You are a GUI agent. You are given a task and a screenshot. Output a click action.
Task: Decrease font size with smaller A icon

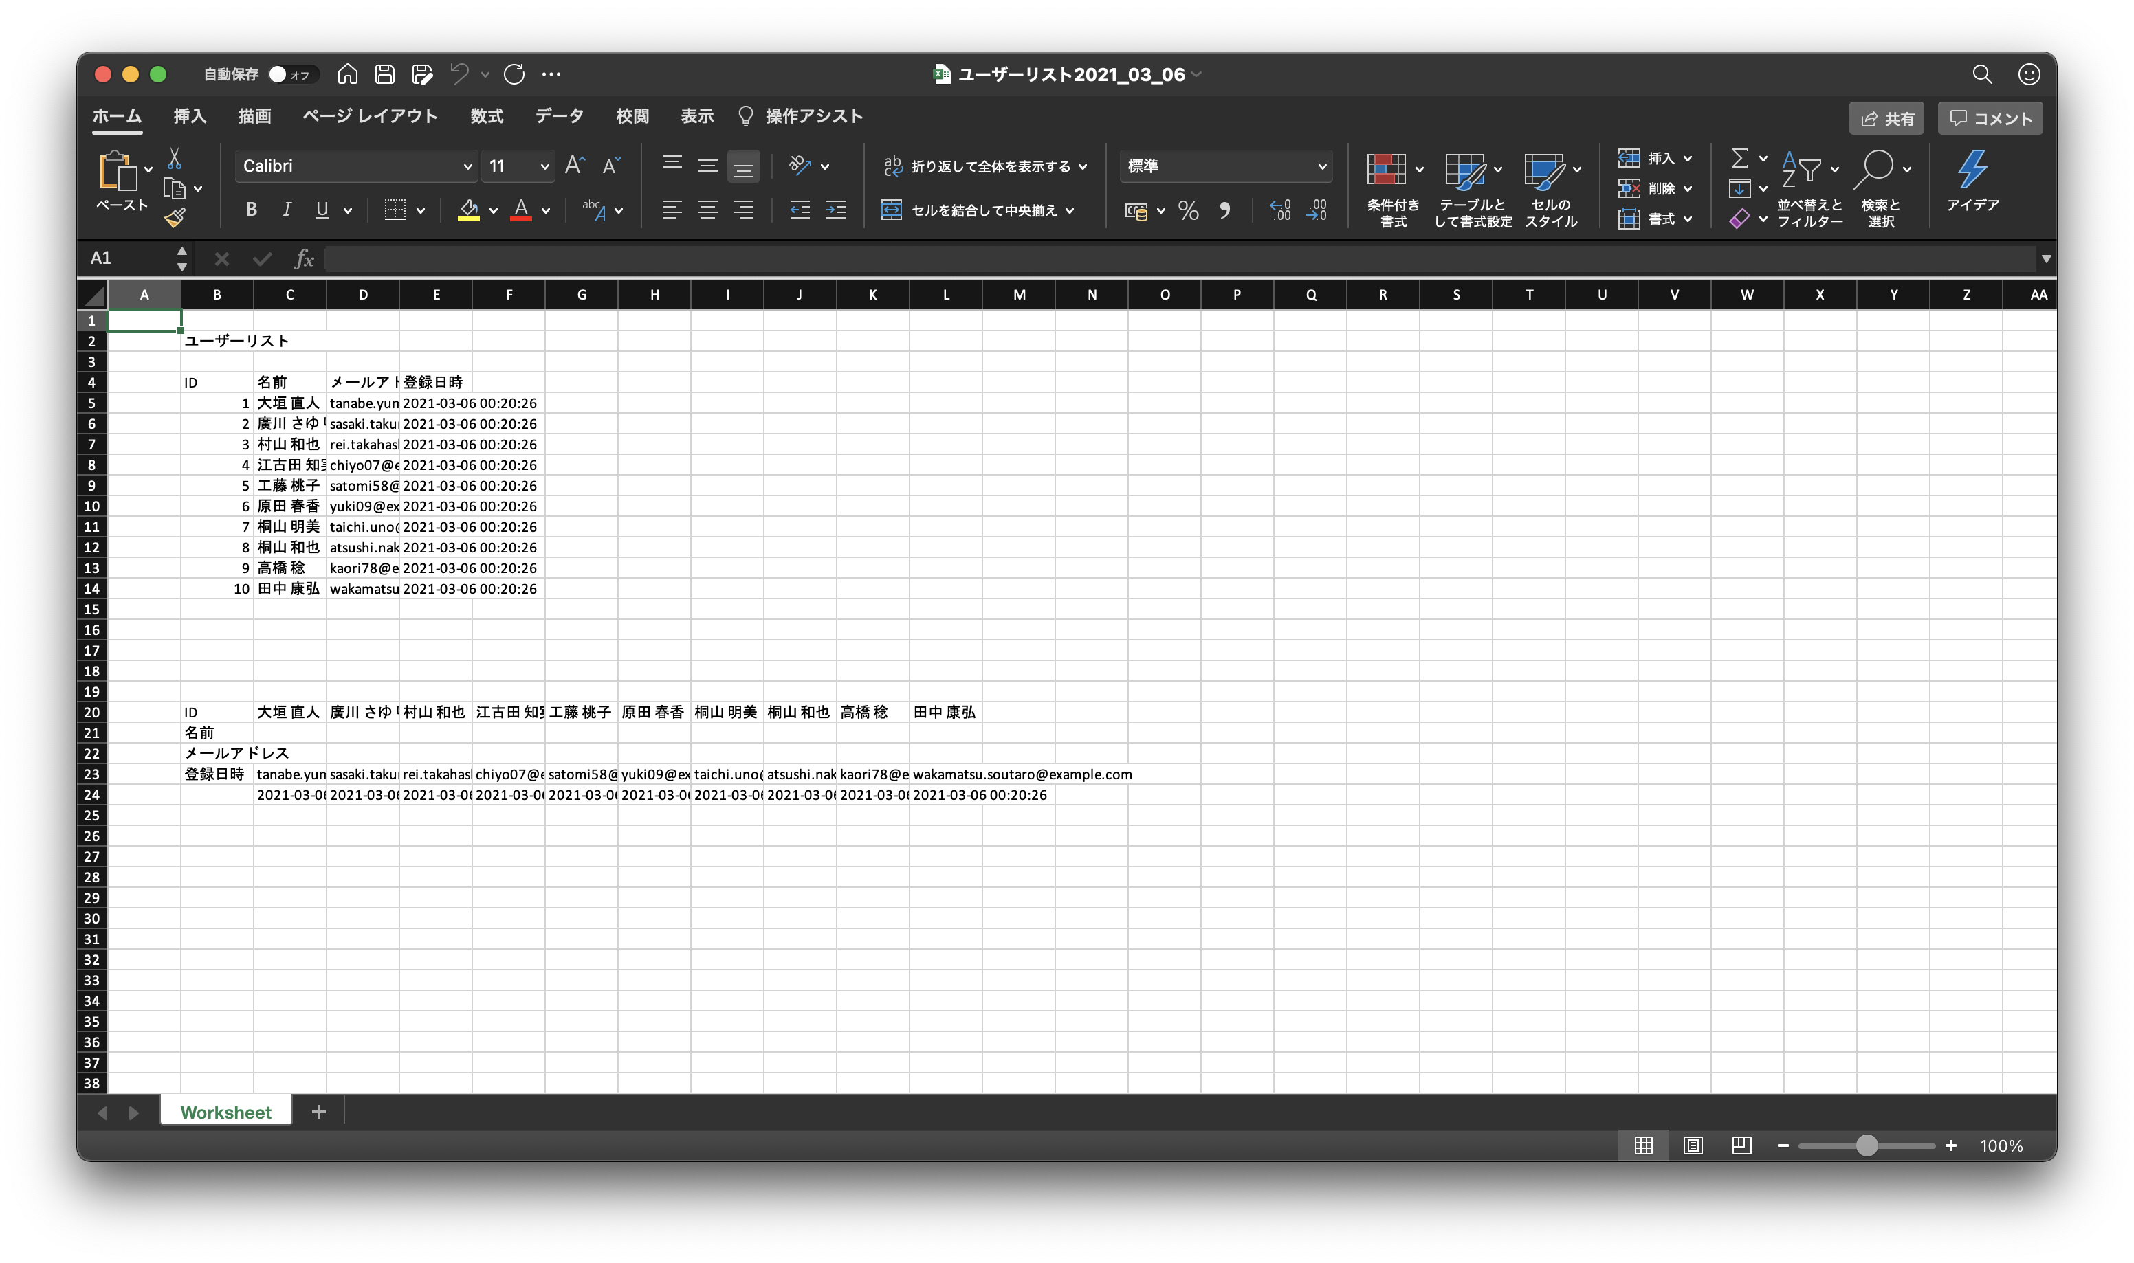click(612, 166)
